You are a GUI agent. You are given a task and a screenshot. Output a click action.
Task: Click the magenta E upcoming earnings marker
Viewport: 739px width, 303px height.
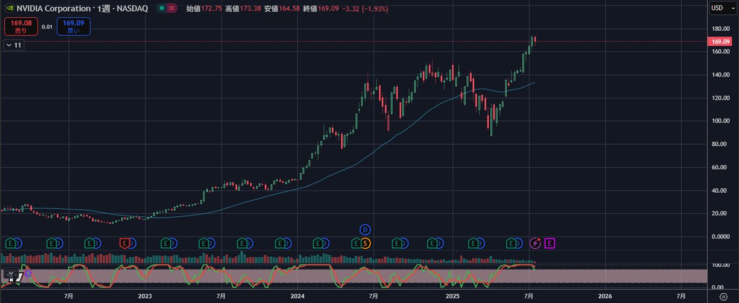click(x=550, y=243)
